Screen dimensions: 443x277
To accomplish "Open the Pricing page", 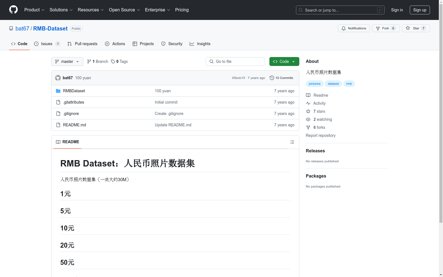I will point(182,10).
